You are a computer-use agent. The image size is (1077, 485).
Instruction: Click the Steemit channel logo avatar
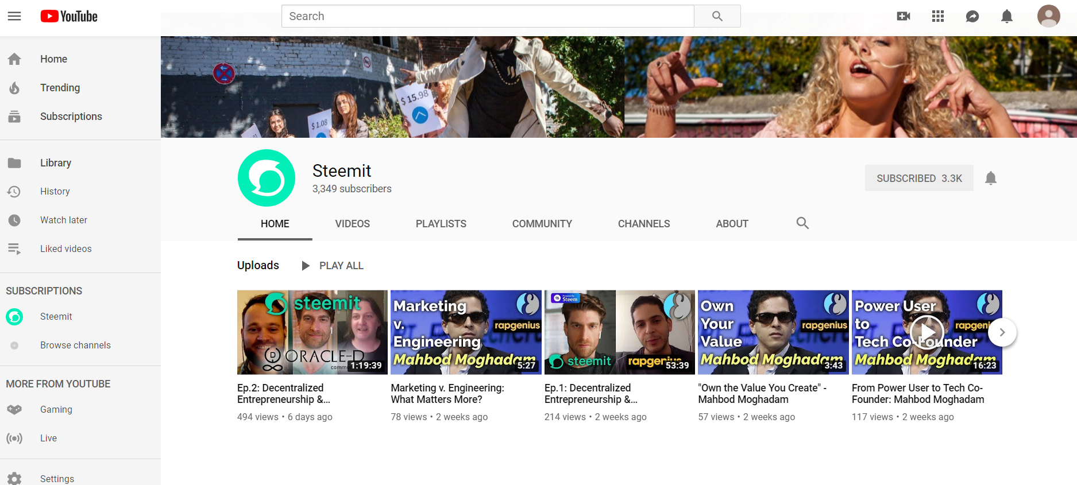click(267, 178)
